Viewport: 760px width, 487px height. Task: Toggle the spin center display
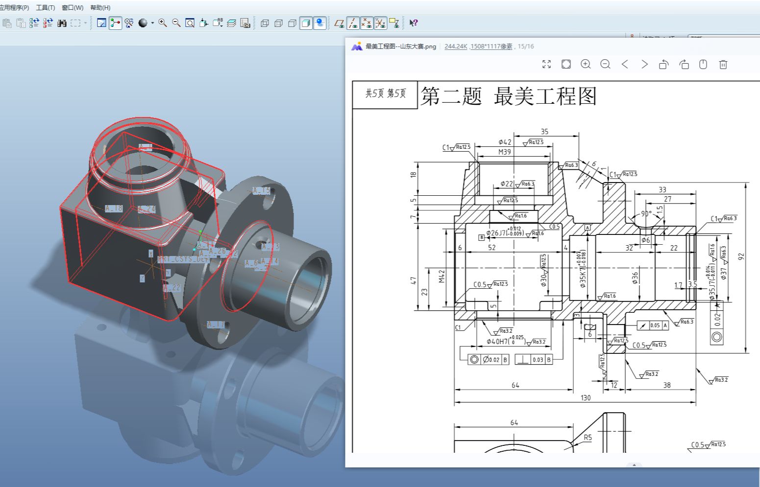click(115, 23)
